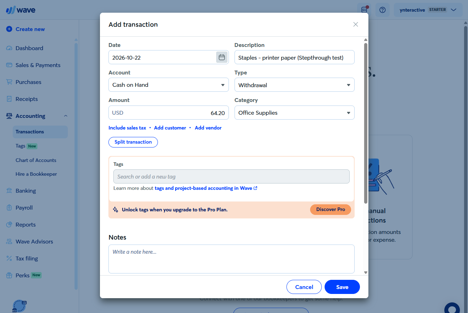Image resolution: width=468 pixels, height=313 pixels.
Task: Open the help question mark icon
Action: click(382, 10)
